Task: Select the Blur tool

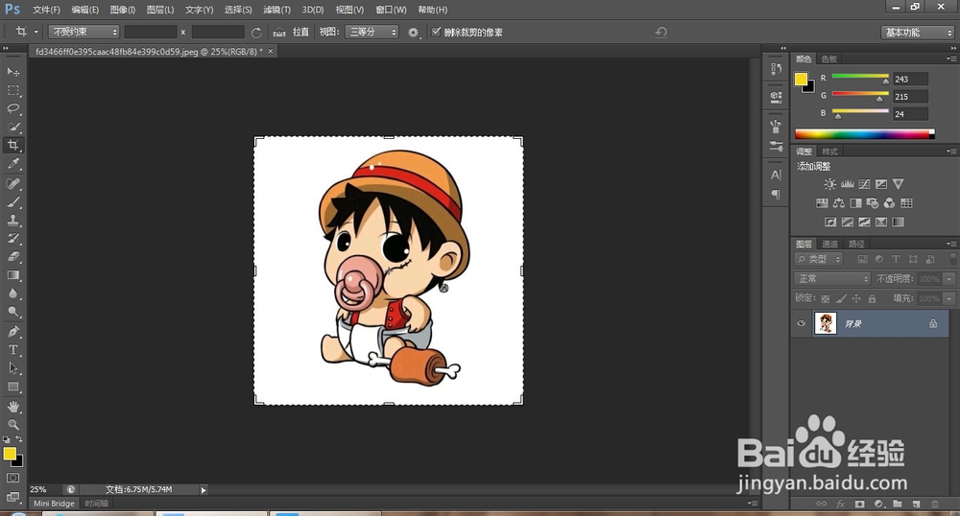Action: tap(12, 293)
